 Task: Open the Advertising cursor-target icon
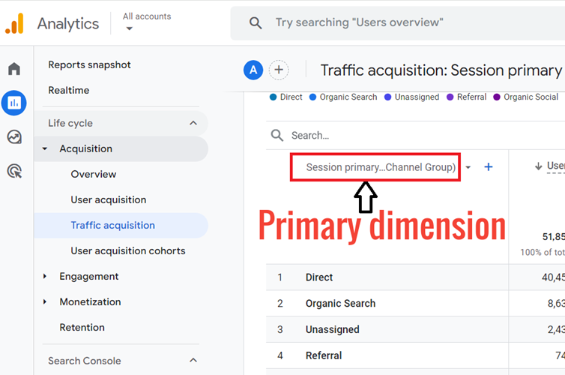coord(14,171)
